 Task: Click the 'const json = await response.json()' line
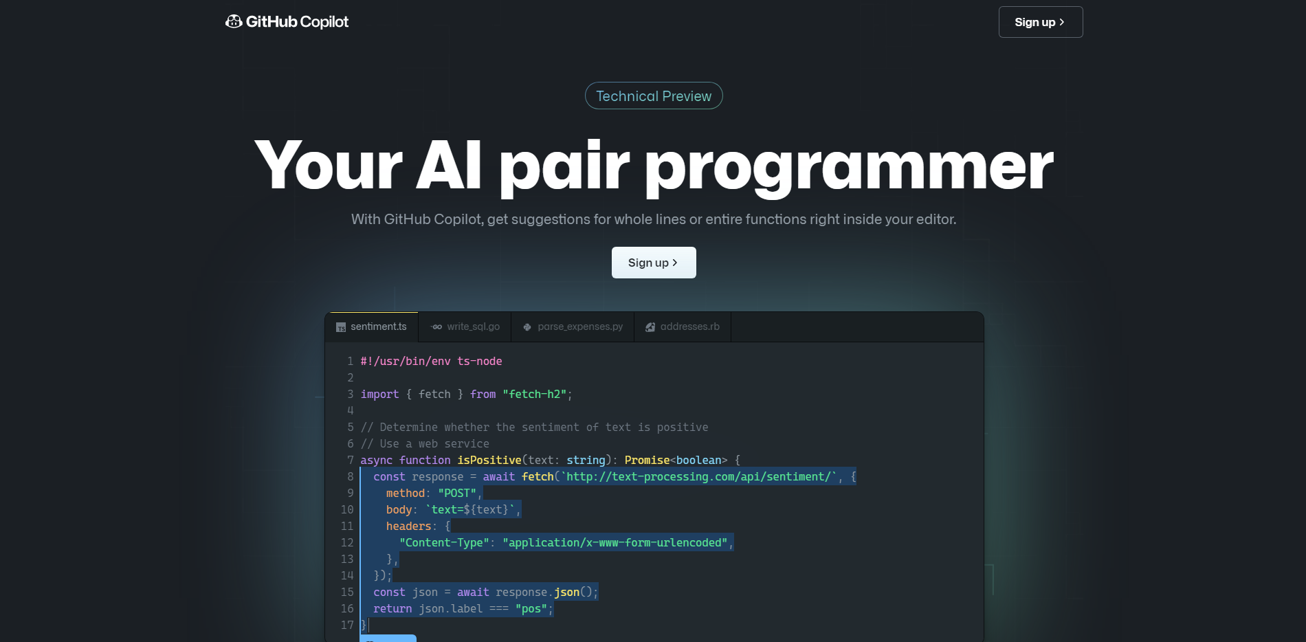[x=485, y=593]
